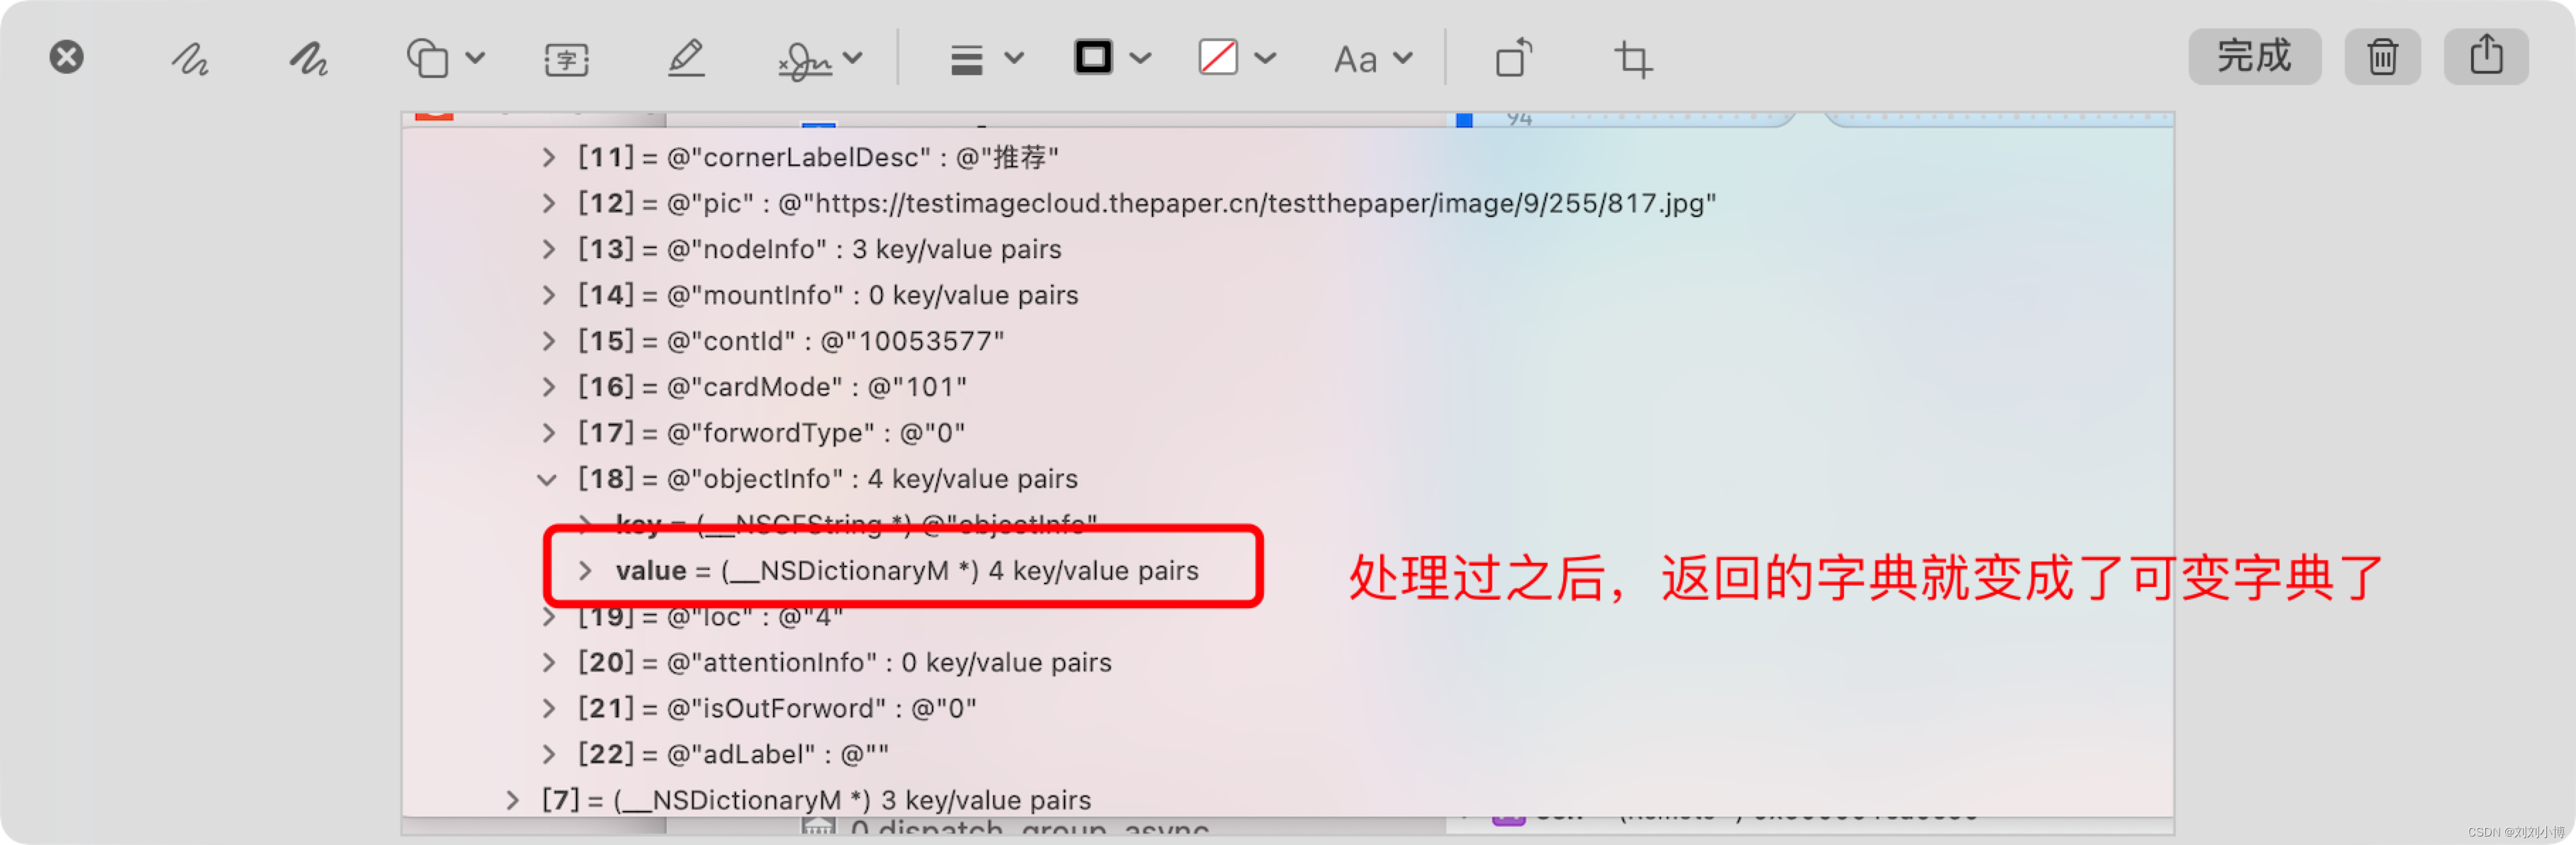
Task: Select the pic URL text row
Action: click(1146, 203)
